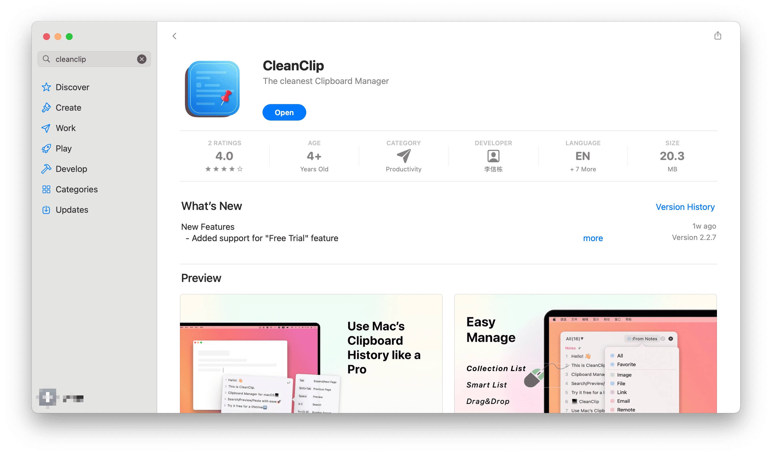Select the Discover section icon
This screenshot has height=455, width=772.
point(47,87)
